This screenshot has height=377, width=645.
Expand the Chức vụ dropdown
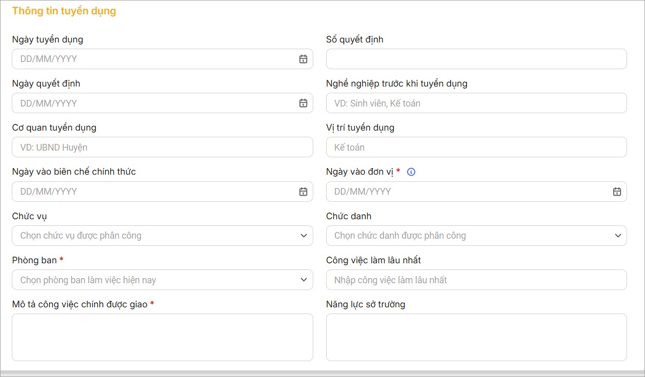tap(304, 236)
